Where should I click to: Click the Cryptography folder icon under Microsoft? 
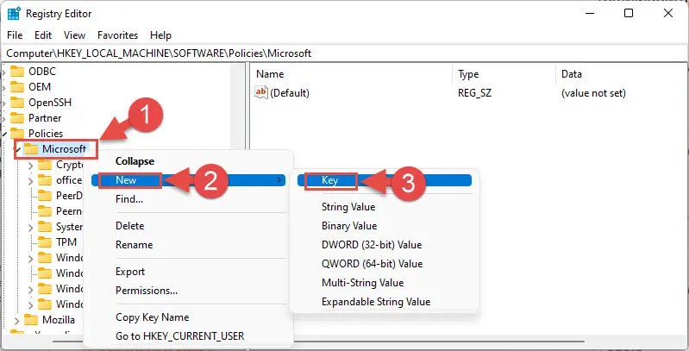[x=45, y=165]
